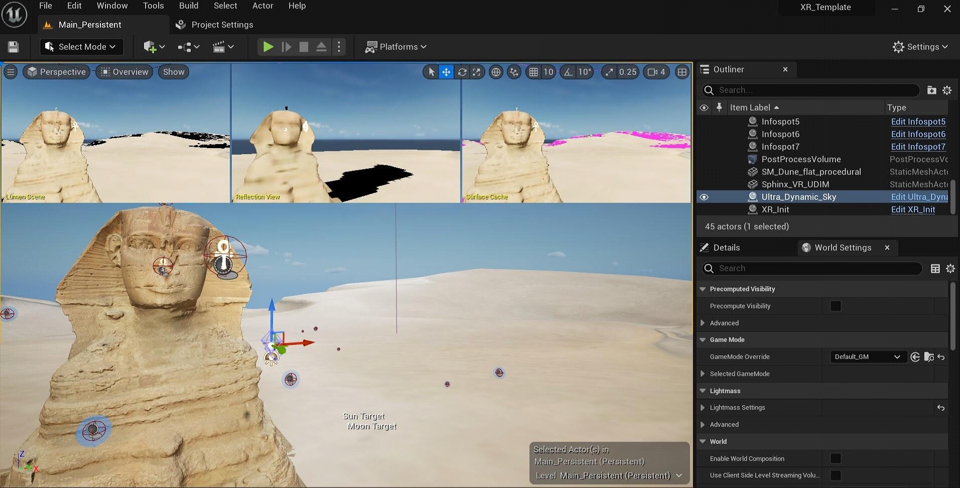Enable Precompute Visibility checkbox
Viewport: 960px width, 488px height.
click(835, 306)
